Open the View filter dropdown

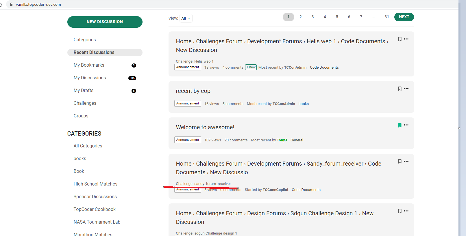[186, 18]
